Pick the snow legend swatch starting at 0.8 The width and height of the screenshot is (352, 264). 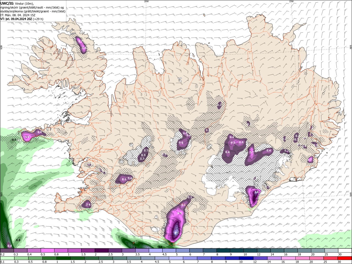point(61,251)
